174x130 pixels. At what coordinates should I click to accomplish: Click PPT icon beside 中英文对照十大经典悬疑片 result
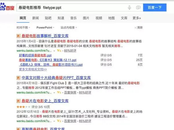[19, 78]
